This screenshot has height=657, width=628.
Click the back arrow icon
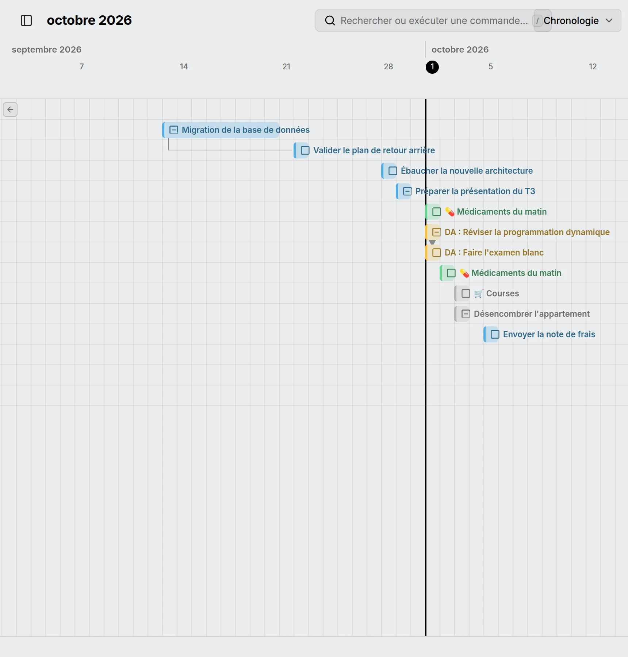click(10, 109)
